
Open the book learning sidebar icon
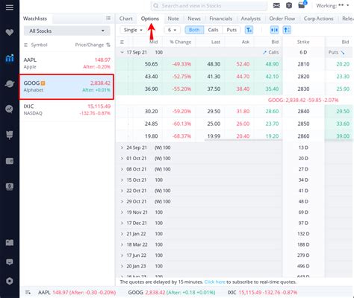click(10, 242)
